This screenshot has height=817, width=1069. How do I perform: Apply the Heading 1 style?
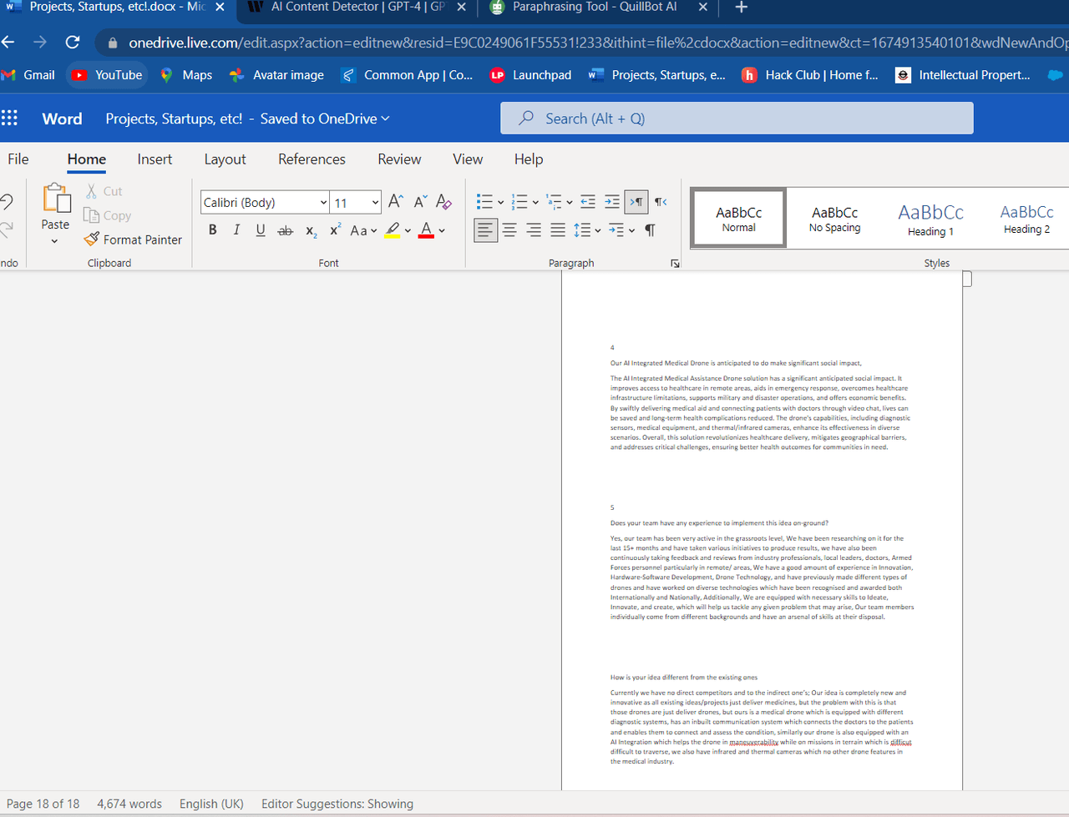tap(930, 219)
